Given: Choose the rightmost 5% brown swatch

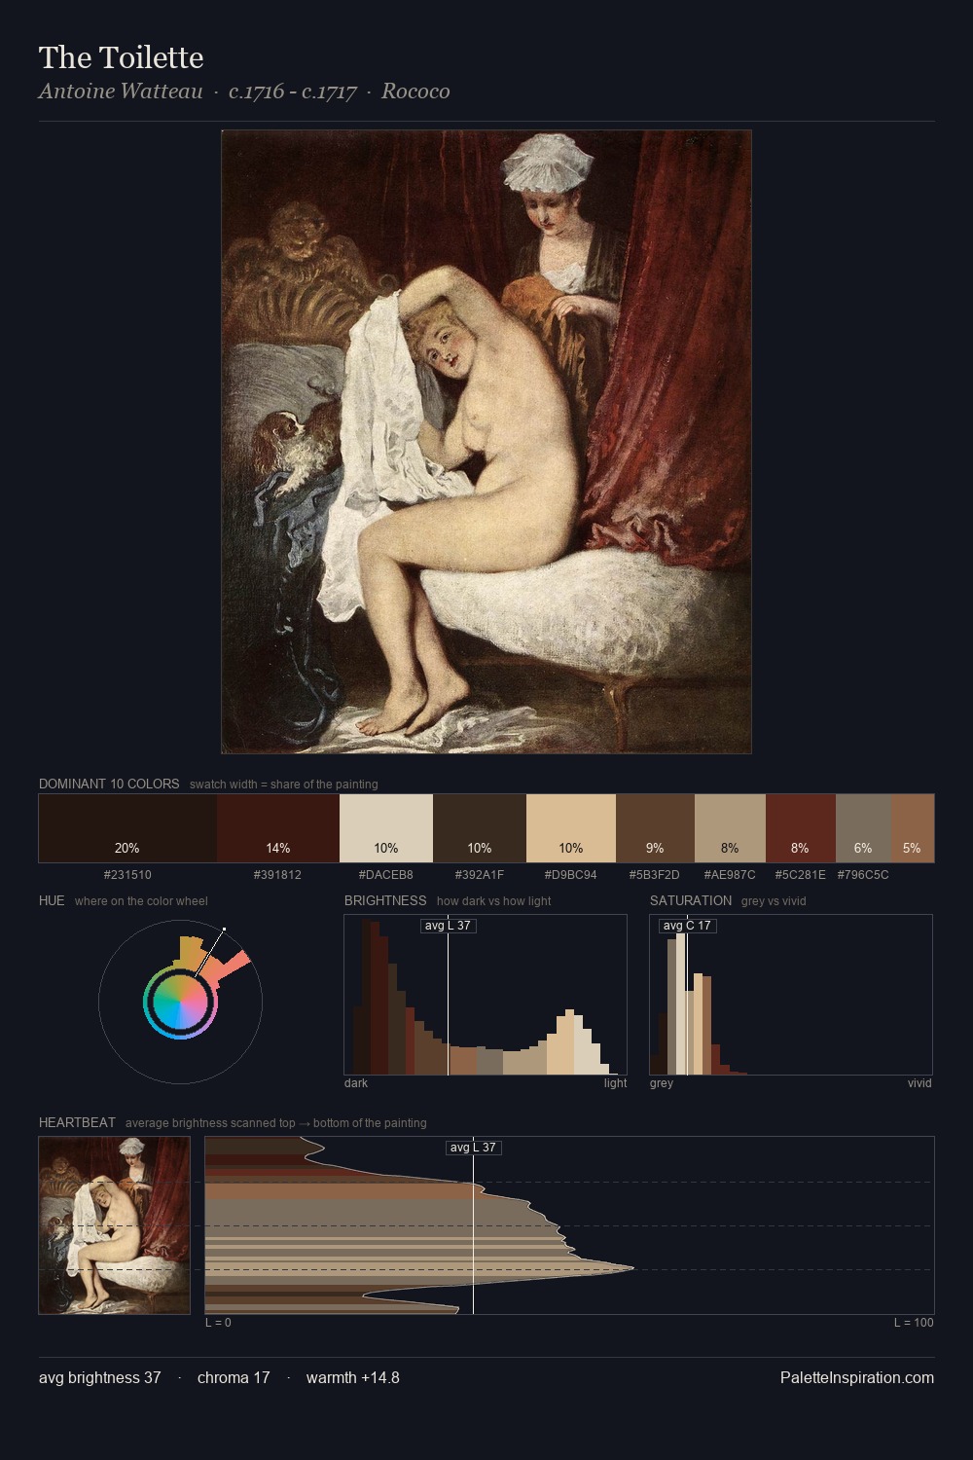Looking at the screenshot, I should point(913,828).
